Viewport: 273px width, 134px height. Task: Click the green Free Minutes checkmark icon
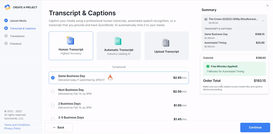tap(208, 66)
